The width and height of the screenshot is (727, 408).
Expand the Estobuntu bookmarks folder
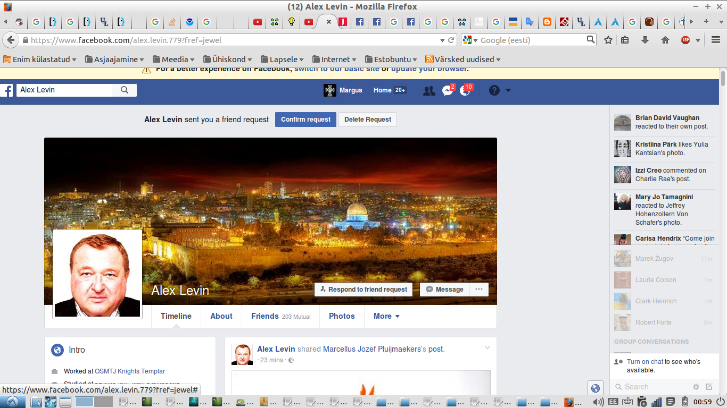pyautogui.click(x=391, y=59)
